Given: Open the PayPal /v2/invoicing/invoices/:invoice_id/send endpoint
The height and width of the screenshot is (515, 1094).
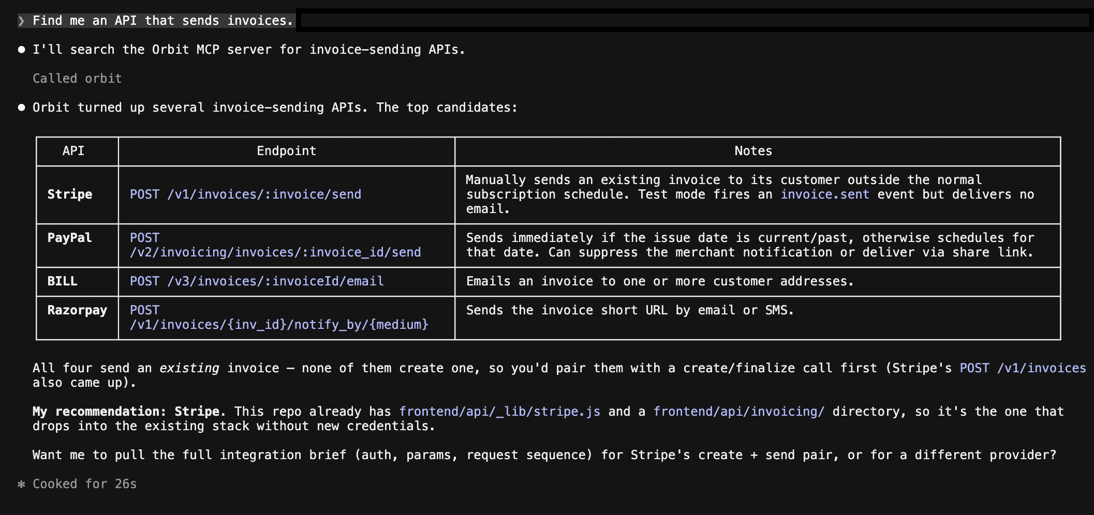Looking at the screenshot, I should tap(275, 245).
